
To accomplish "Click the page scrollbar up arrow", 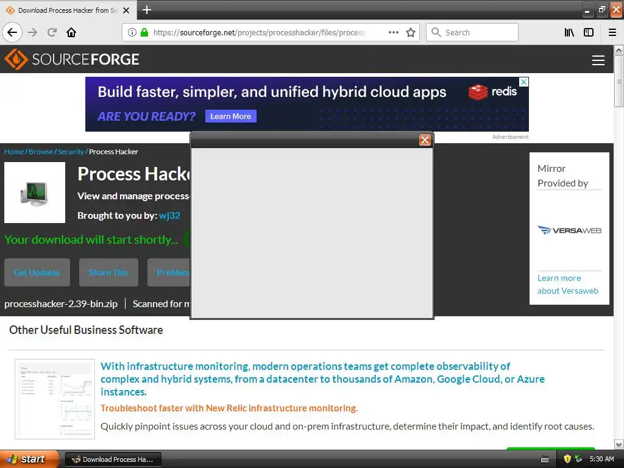I will [x=619, y=50].
